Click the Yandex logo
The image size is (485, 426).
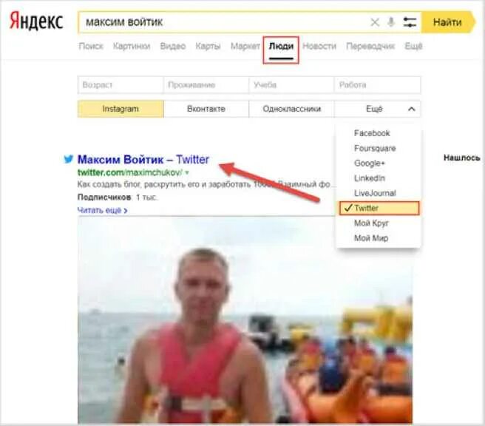click(36, 21)
